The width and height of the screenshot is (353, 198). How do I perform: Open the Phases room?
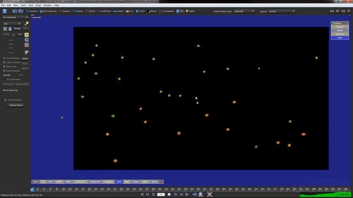152,11
